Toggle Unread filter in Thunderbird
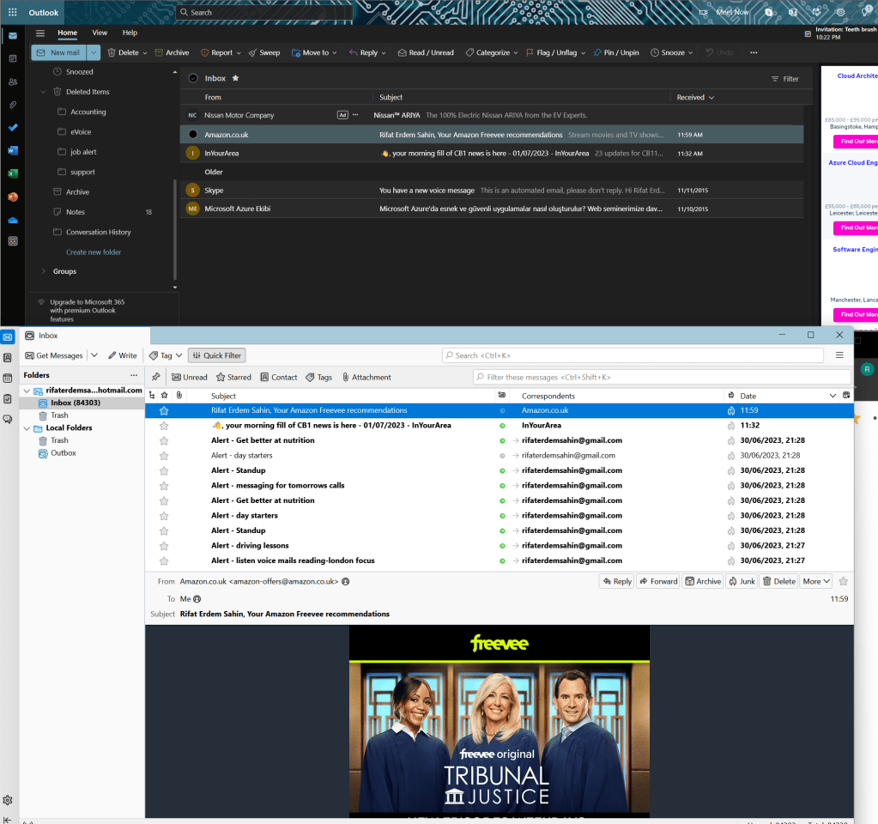Screen dimensions: 878x824 (190, 378)
